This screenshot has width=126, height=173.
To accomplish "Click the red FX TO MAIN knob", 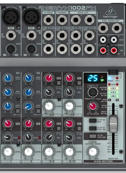I will [x=93, y=106].
